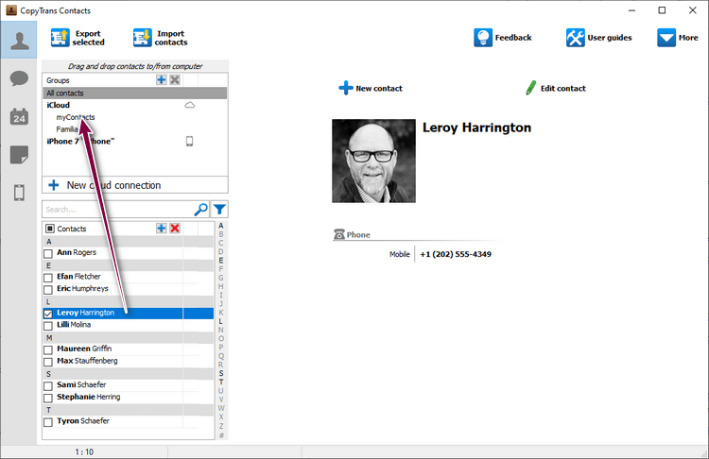The image size is (709, 459).
Task: Open the device phone section in sidebar
Action: pos(19,193)
